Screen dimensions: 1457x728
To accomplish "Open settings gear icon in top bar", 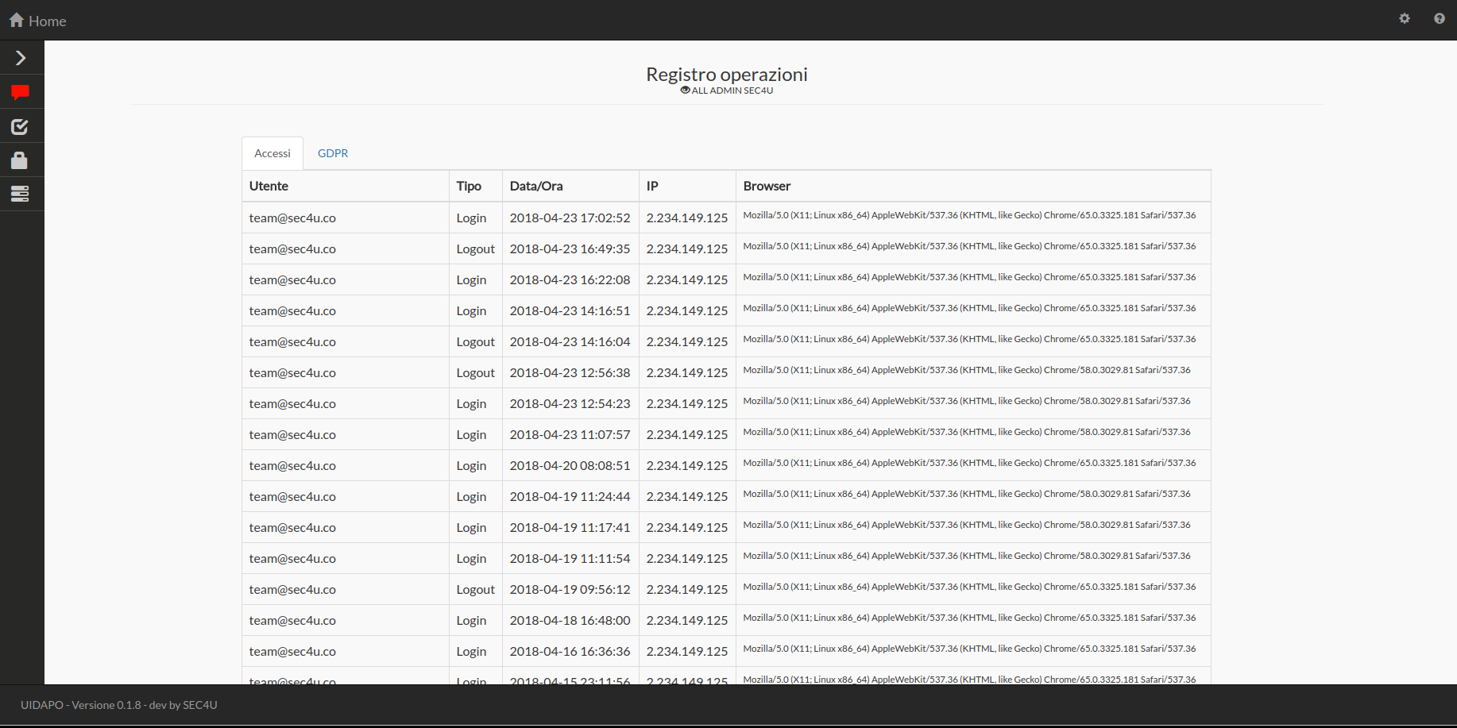I will [1405, 18].
